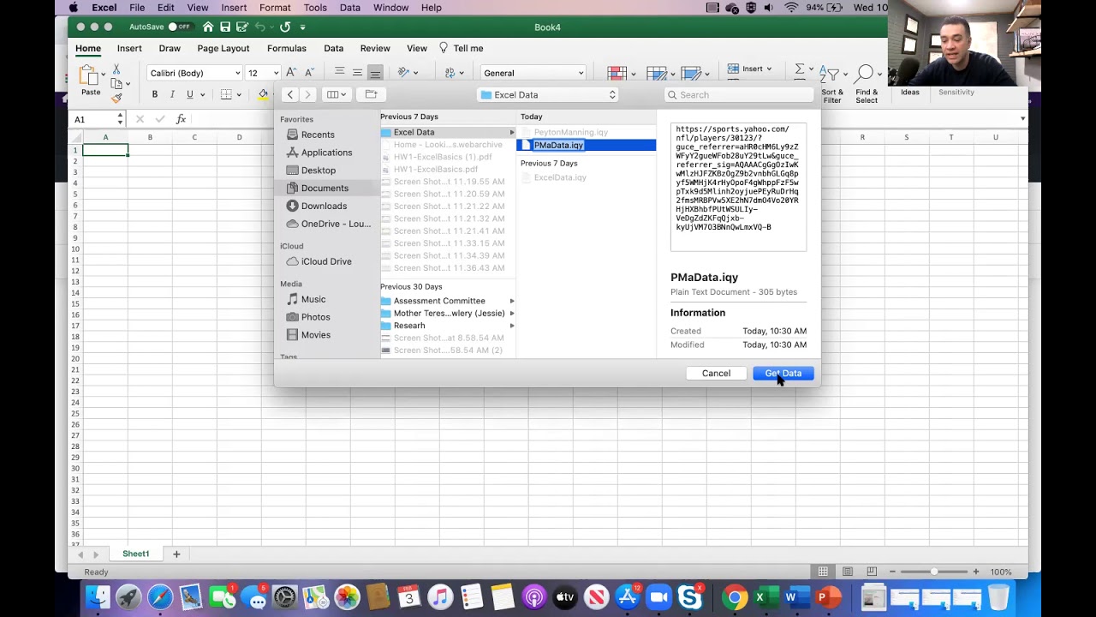Select the PMaData.iqy file in the list
The image size is (1096, 617).
coord(587,145)
